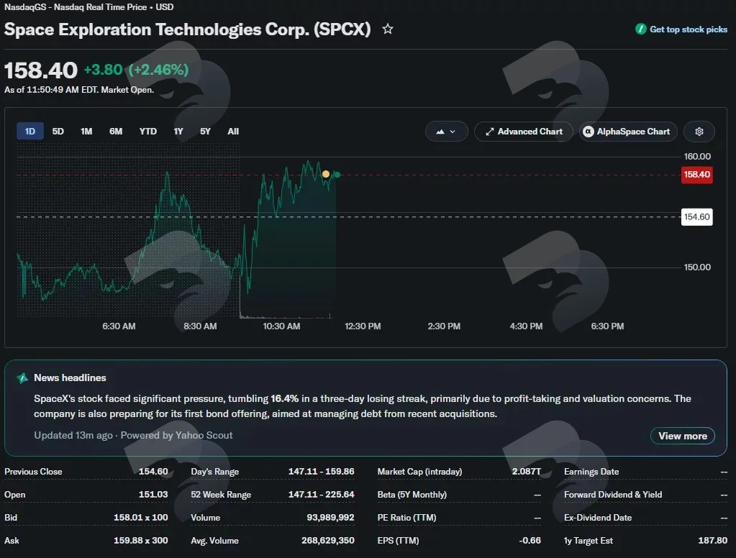Select the 1D time range
This screenshot has width=736, height=558.
(x=30, y=132)
